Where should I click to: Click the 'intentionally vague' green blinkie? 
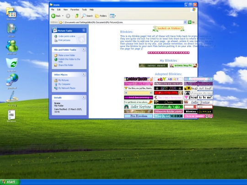[168, 106]
